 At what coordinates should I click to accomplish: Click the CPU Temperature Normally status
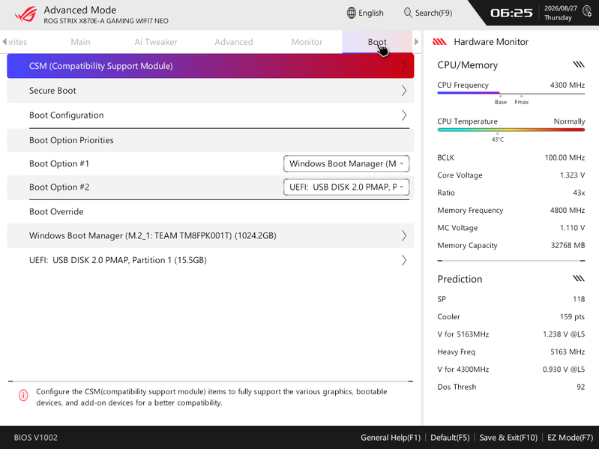pos(569,121)
